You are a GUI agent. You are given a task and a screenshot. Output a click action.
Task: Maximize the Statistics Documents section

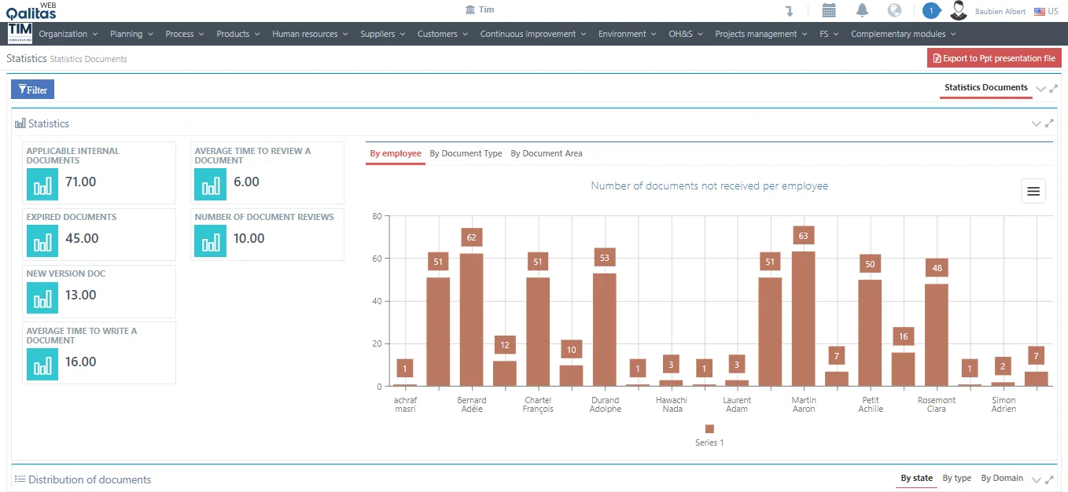click(1054, 89)
